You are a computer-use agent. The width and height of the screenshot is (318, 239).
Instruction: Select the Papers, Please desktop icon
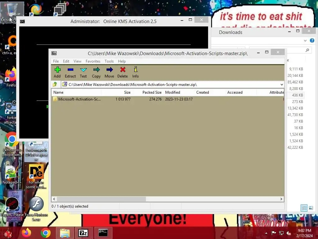(12, 207)
